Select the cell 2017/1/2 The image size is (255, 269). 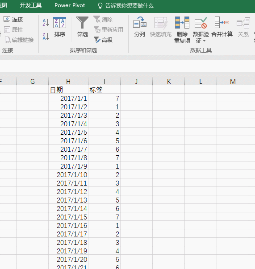pyautogui.click(x=68, y=107)
